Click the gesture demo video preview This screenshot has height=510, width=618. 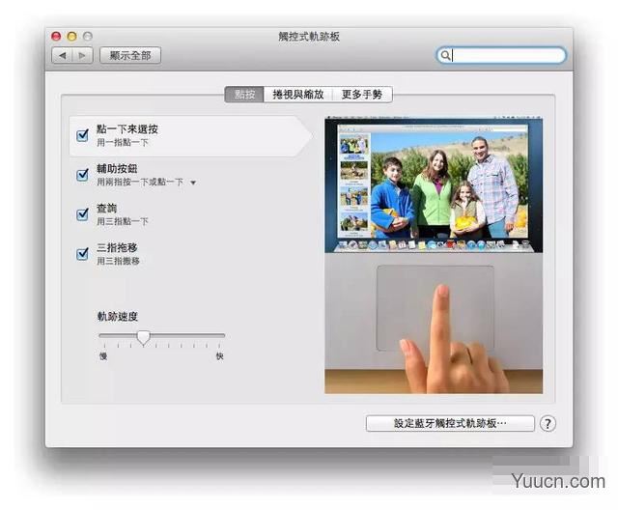click(434, 255)
